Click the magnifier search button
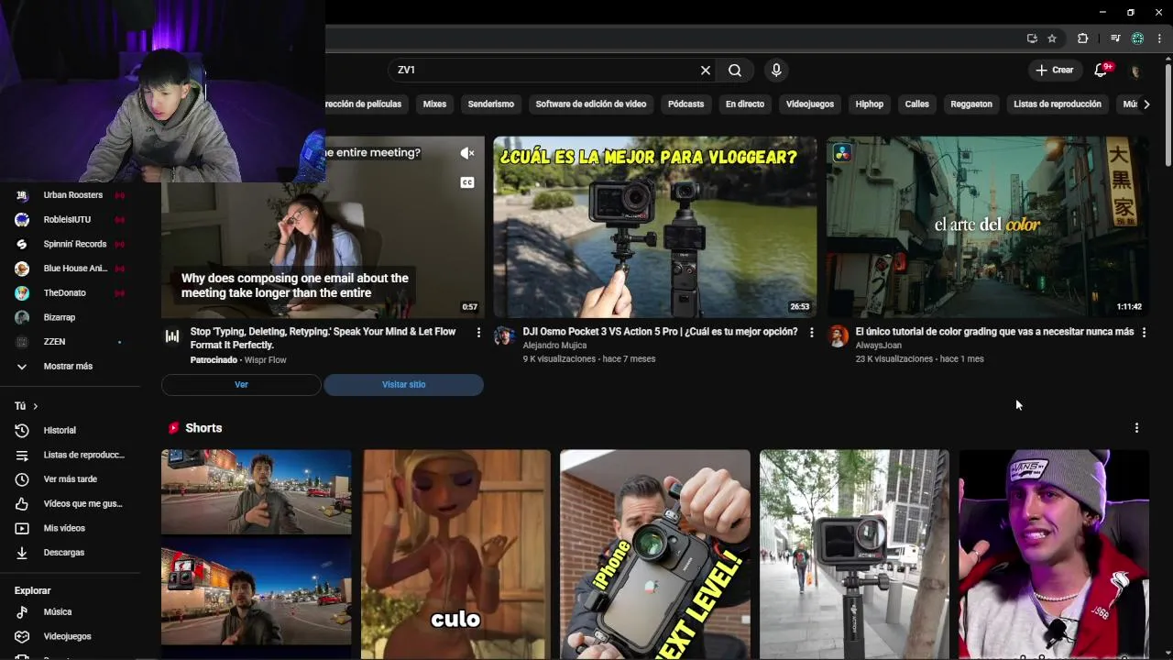This screenshot has height=660, width=1173. 735,71
